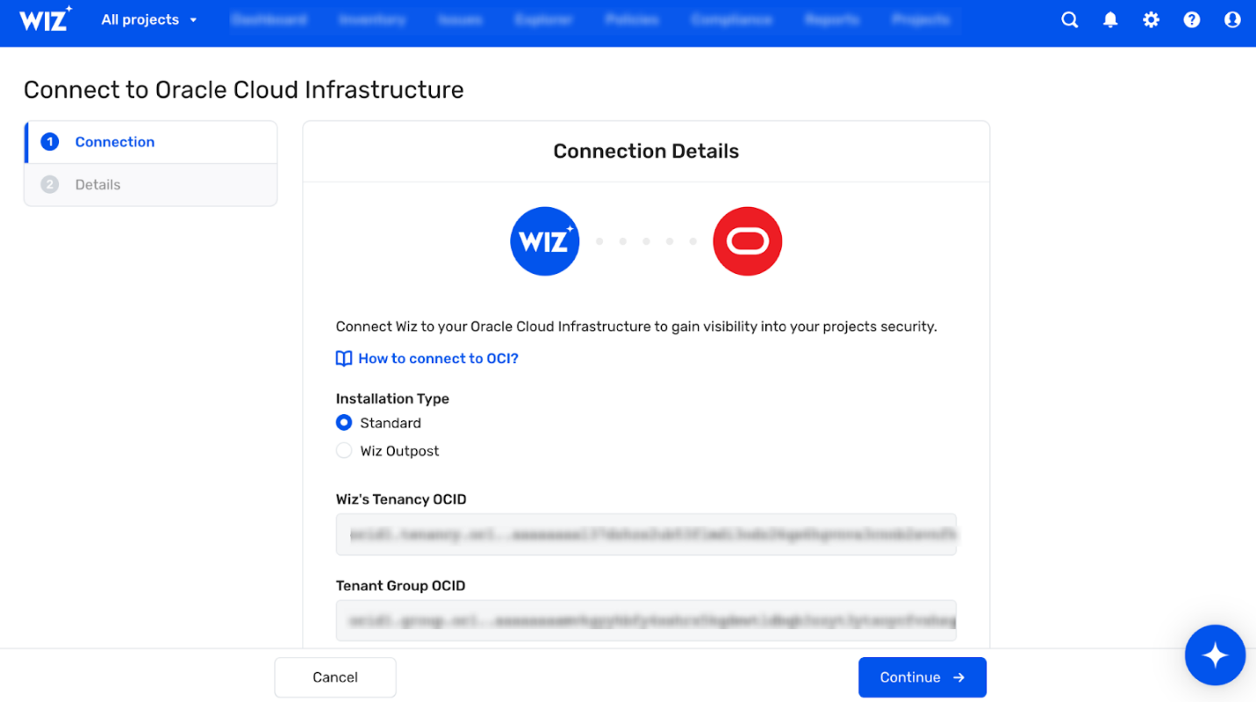Click the blue Wiz circle logo

(544, 241)
